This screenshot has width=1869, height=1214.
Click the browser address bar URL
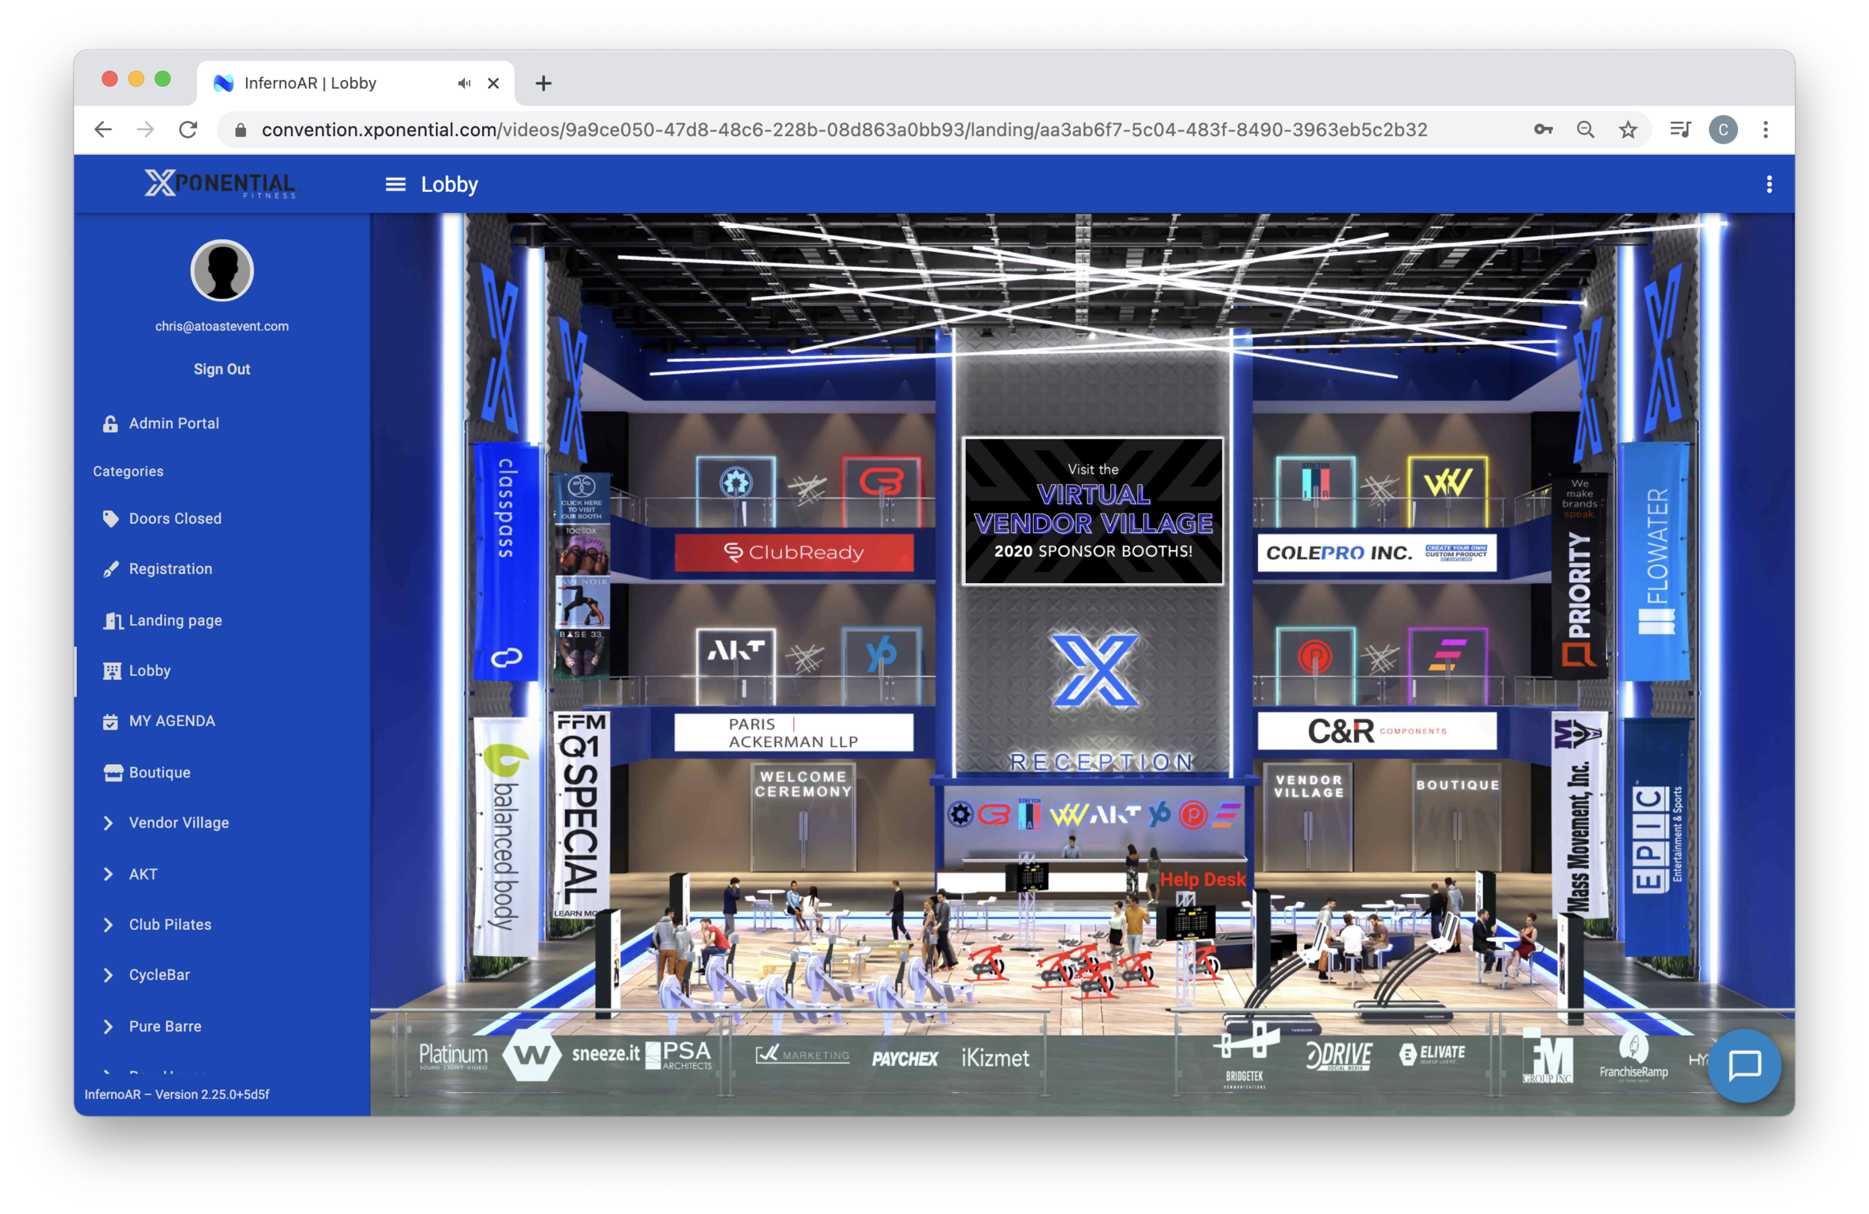844,129
